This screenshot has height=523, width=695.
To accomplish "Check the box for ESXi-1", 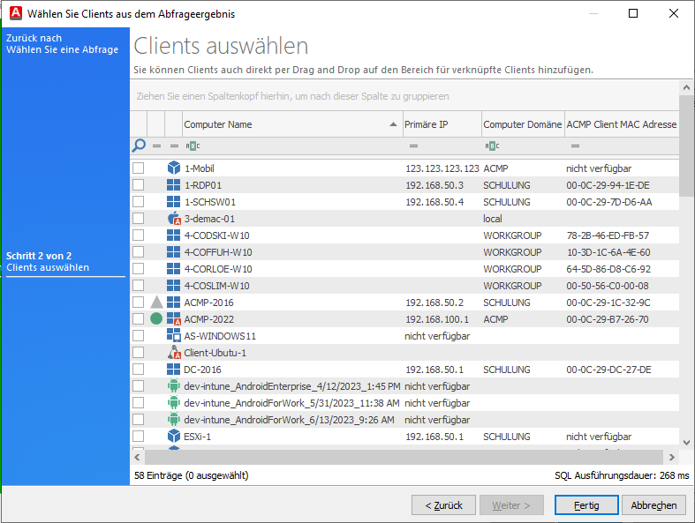I will pos(139,437).
